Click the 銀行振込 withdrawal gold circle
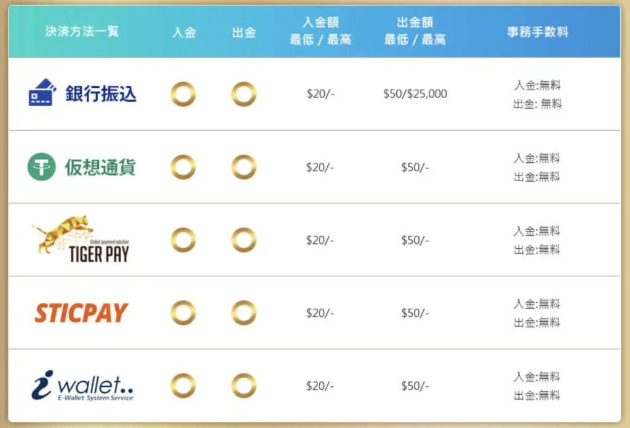This screenshot has width=630, height=428. tap(244, 95)
